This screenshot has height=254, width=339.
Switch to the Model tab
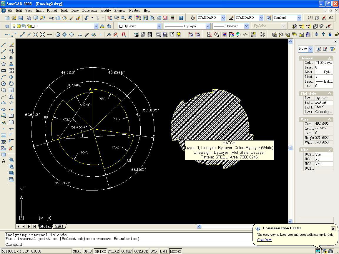[45, 226]
